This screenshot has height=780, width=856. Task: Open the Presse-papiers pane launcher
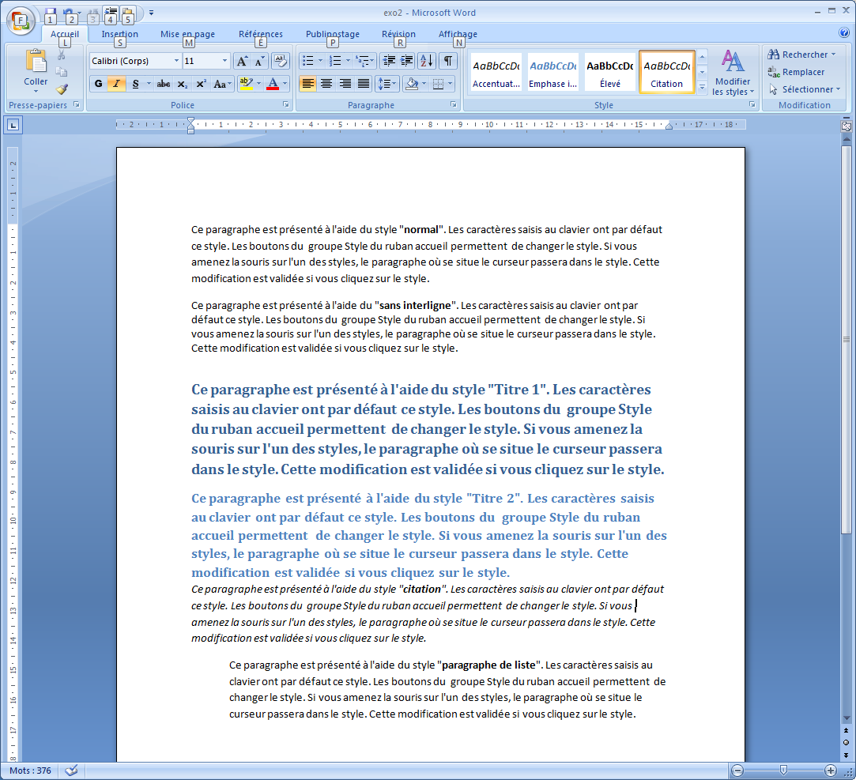[77, 104]
